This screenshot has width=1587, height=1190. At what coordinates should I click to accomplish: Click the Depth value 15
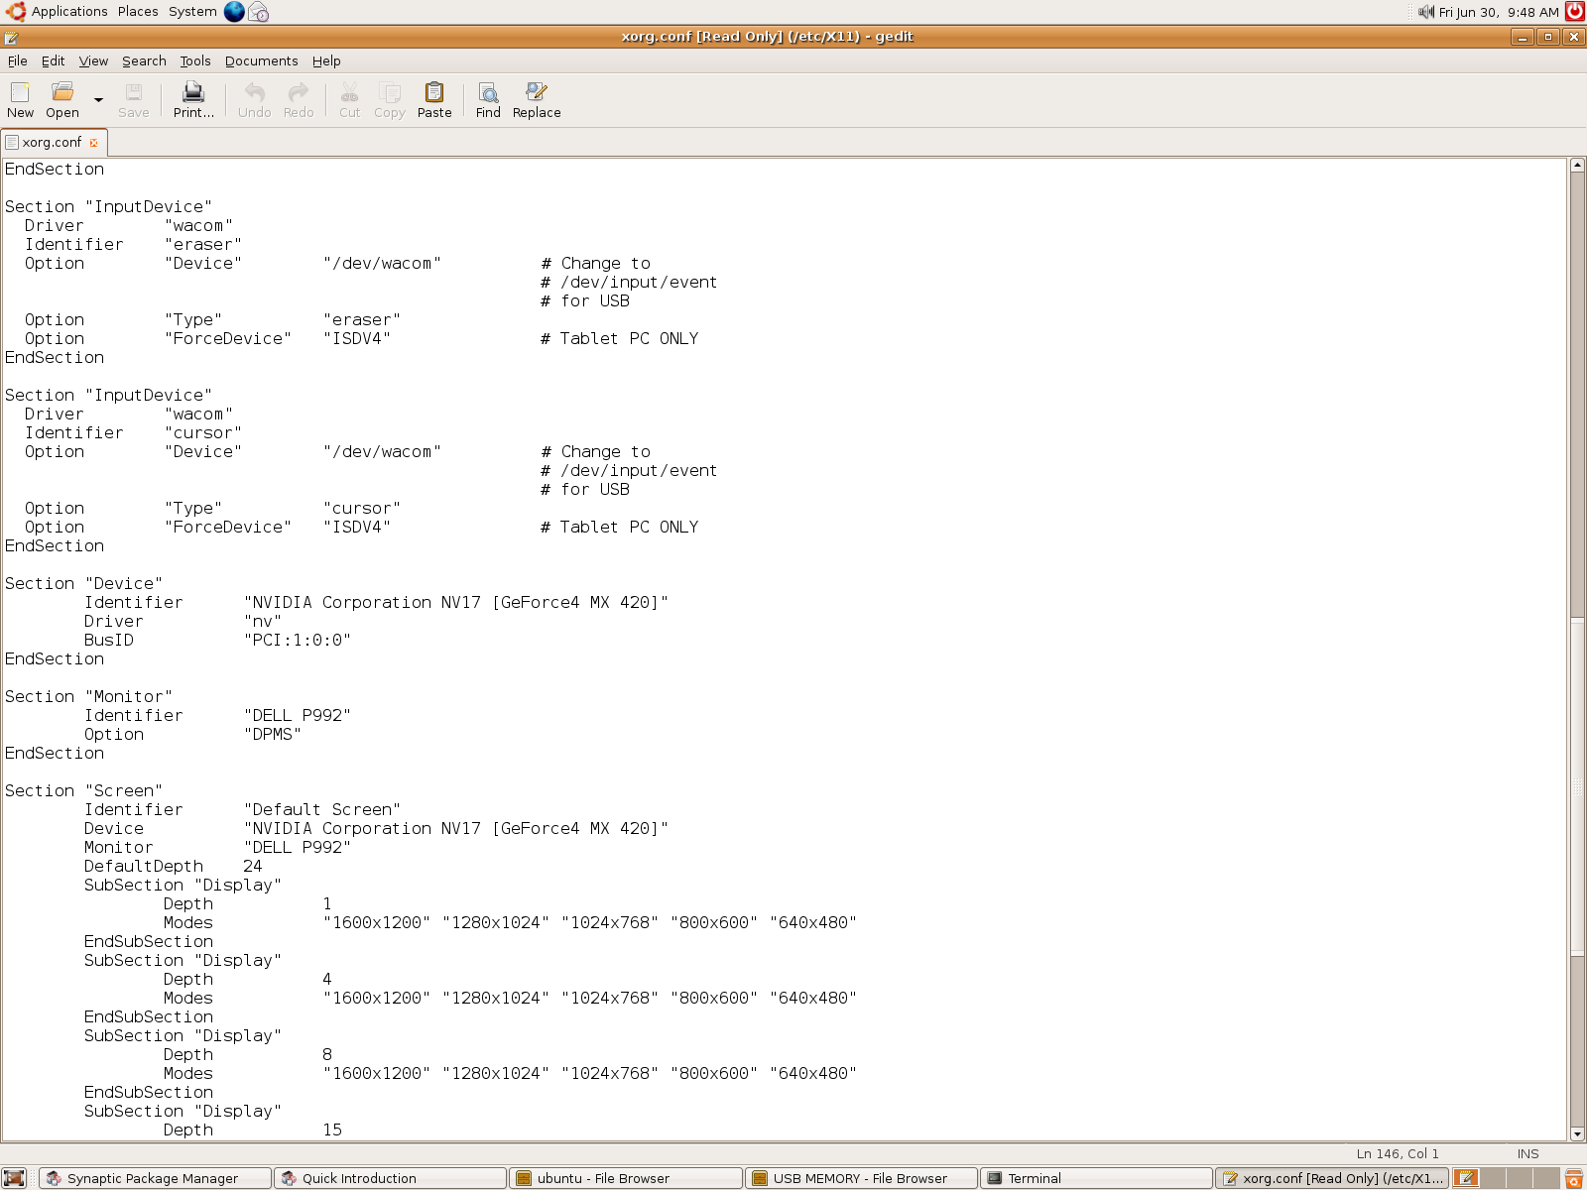(x=332, y=1130)
